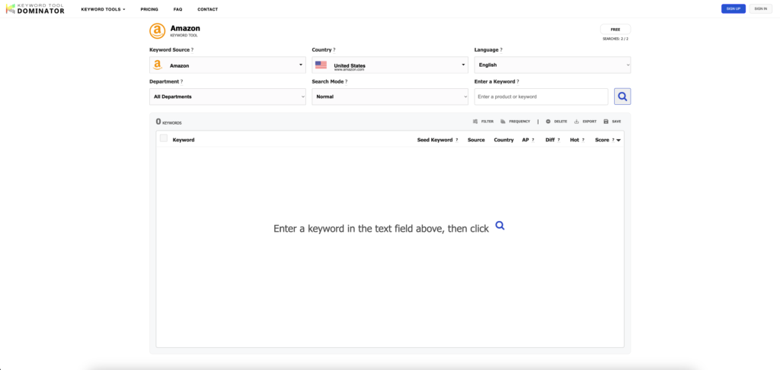Open the Country United States dropdown
Screen dimensions: 780x370
click(x=390, y=65)
